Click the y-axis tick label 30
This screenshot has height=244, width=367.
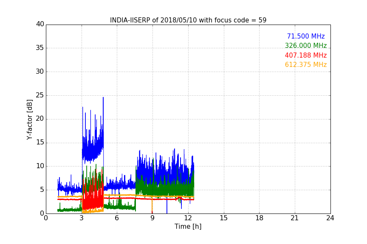[x=40, y=72]
